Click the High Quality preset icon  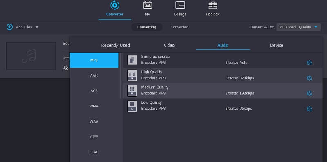[x=132, y=75]
